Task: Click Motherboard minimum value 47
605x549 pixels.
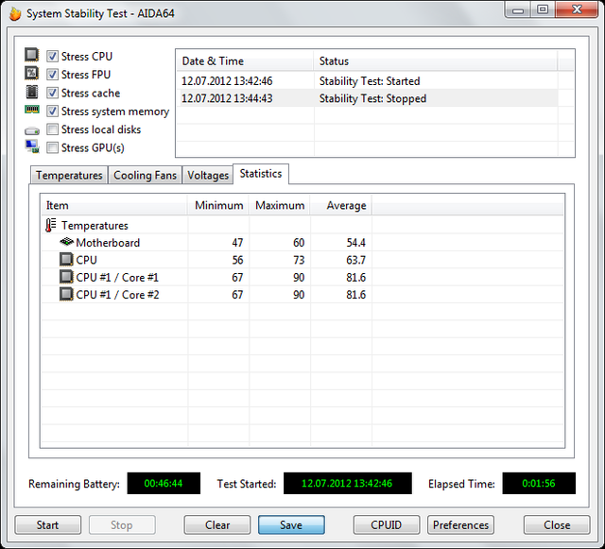Action: coord(237,243)
